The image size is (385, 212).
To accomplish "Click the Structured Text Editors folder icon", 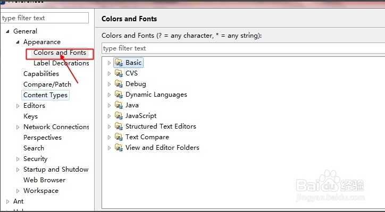I will click(119, 126).
